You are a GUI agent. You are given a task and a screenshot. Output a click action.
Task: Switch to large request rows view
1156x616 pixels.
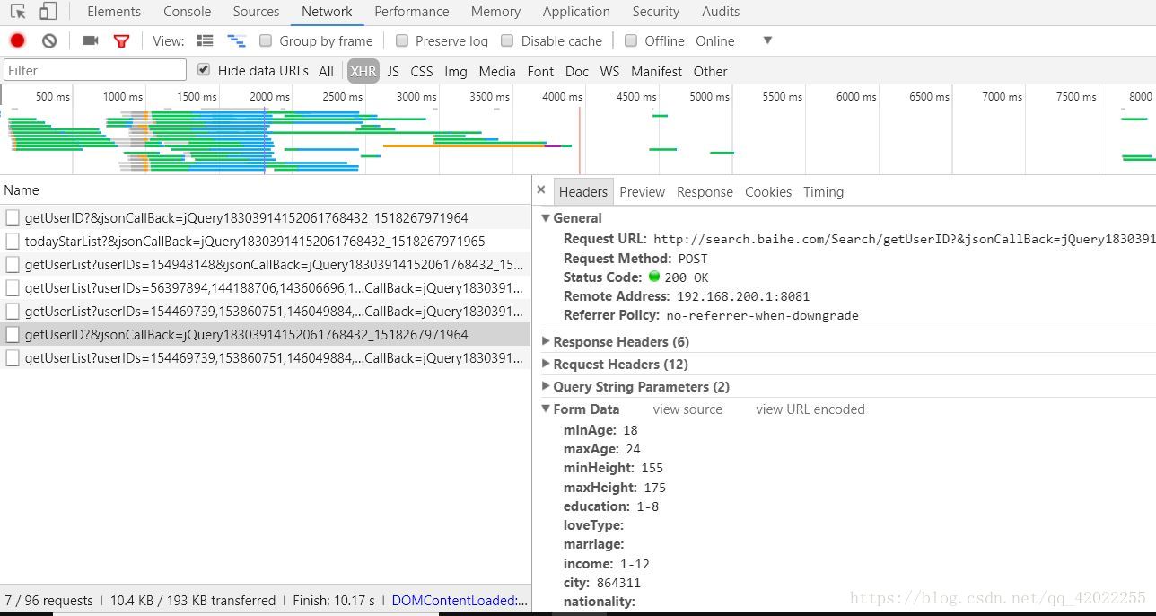[205, 40]
